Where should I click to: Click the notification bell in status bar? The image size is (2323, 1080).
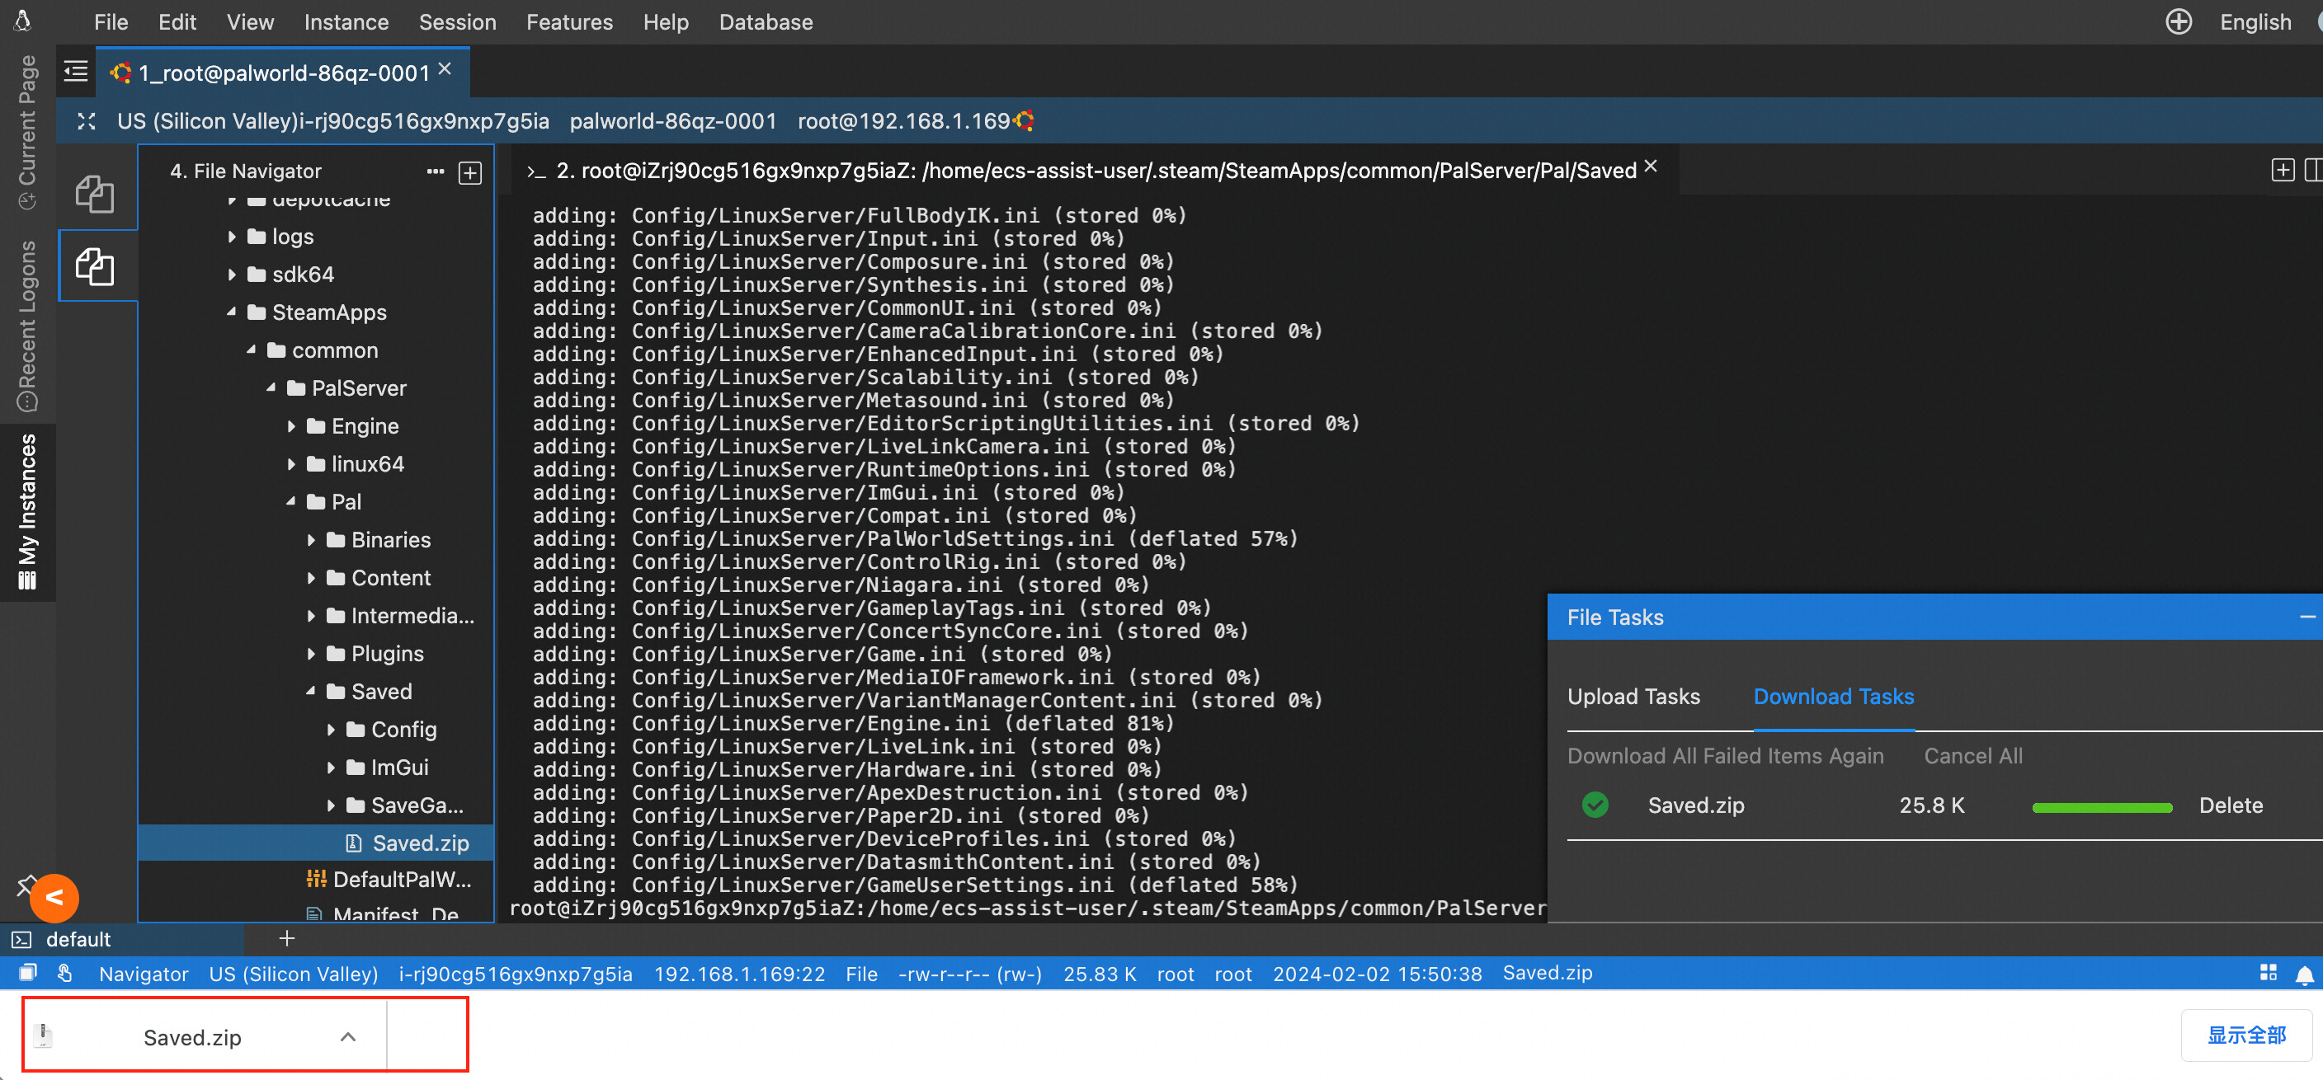coord(2303,974)
